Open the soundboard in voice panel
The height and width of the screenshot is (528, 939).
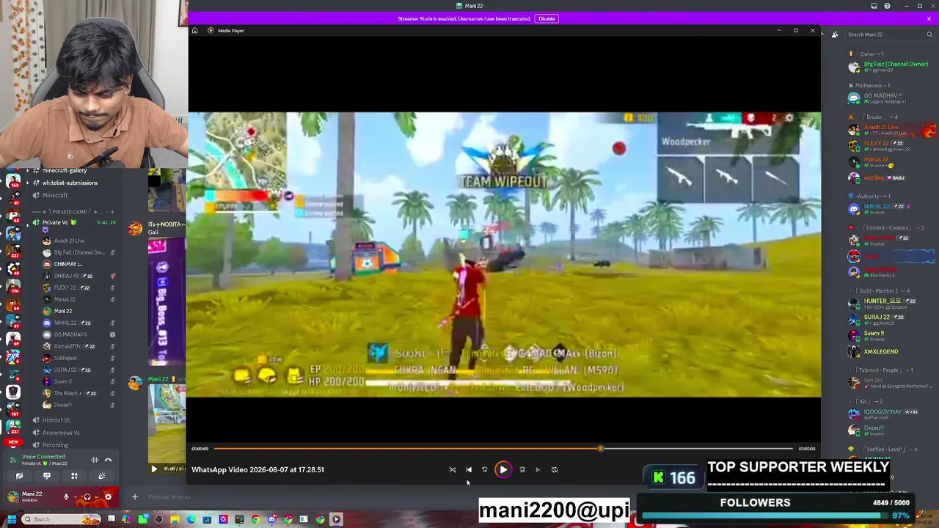(102, 476)
